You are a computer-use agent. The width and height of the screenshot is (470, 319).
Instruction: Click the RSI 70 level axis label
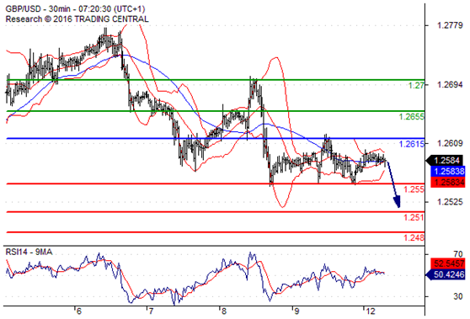[458, 254]
